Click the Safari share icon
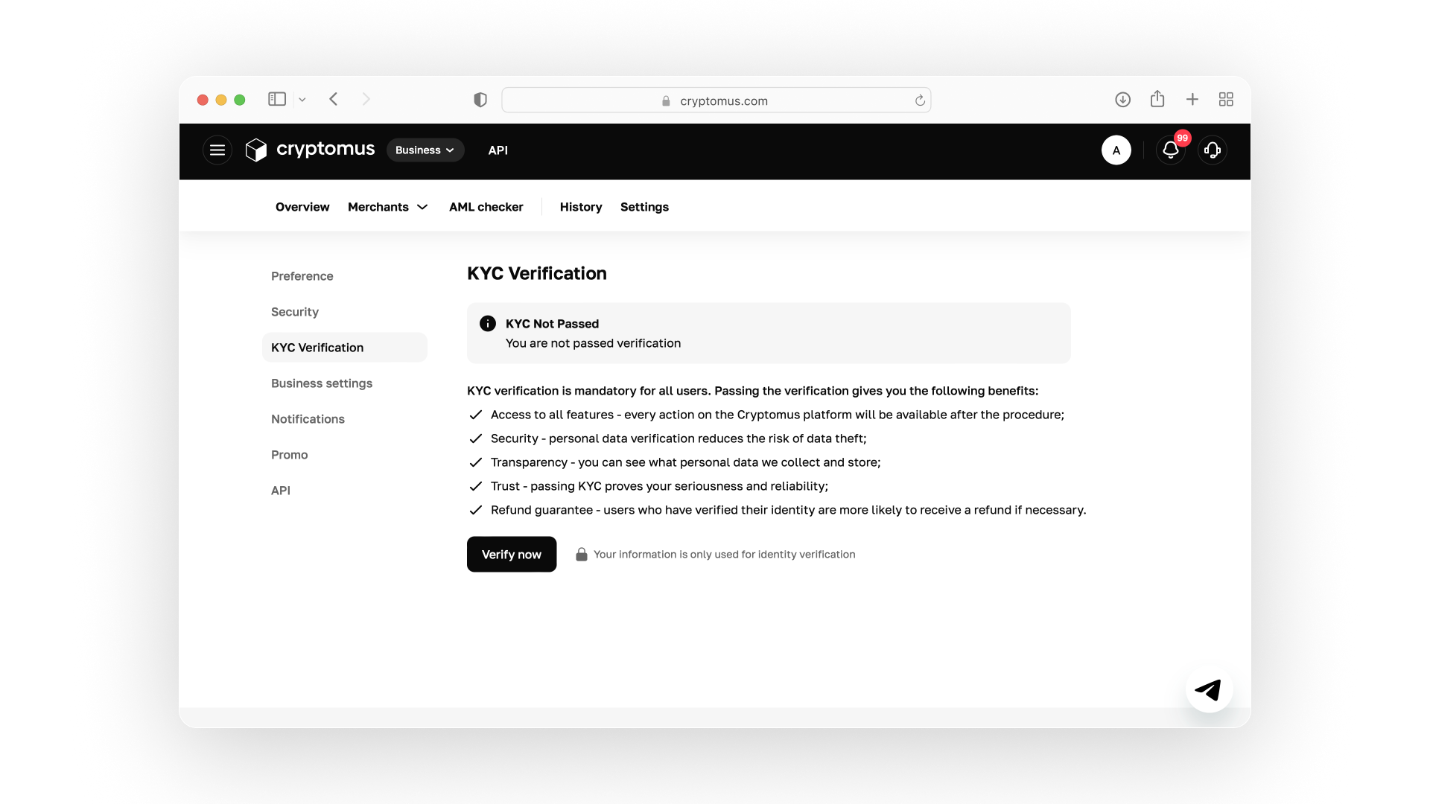This screenshot has width=1430, height=804. (x=1157, y=99)
